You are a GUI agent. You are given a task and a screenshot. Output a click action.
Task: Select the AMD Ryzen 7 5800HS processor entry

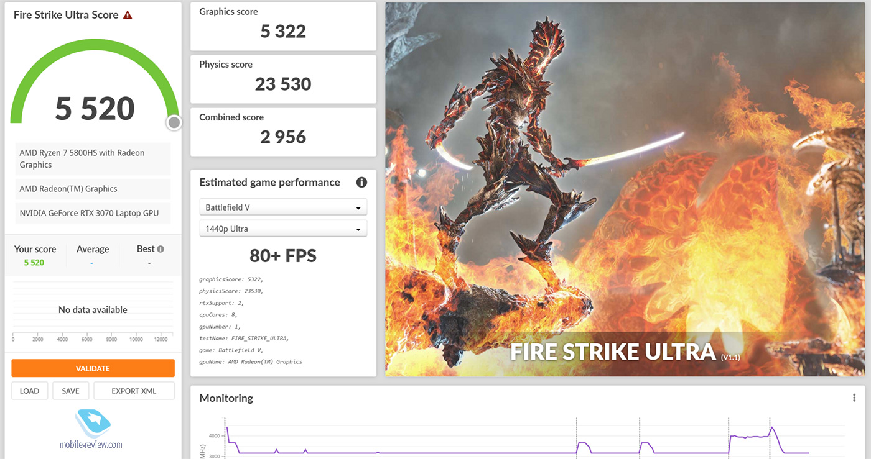click(93, 159)
